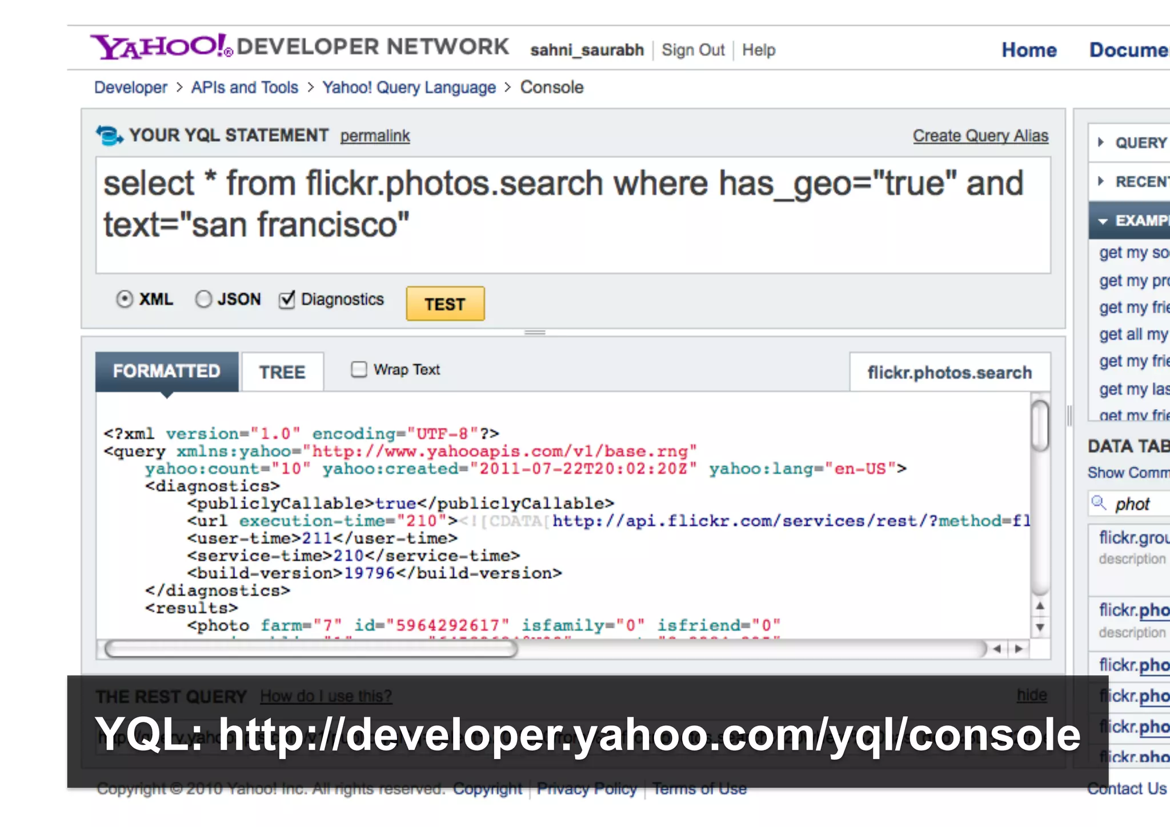Click the results vertical scrollbar thumb
The image size is (1170, 827).
(1040, 426)
